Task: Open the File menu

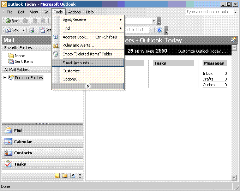Action: pyautogui.click(x=10, y=12)
